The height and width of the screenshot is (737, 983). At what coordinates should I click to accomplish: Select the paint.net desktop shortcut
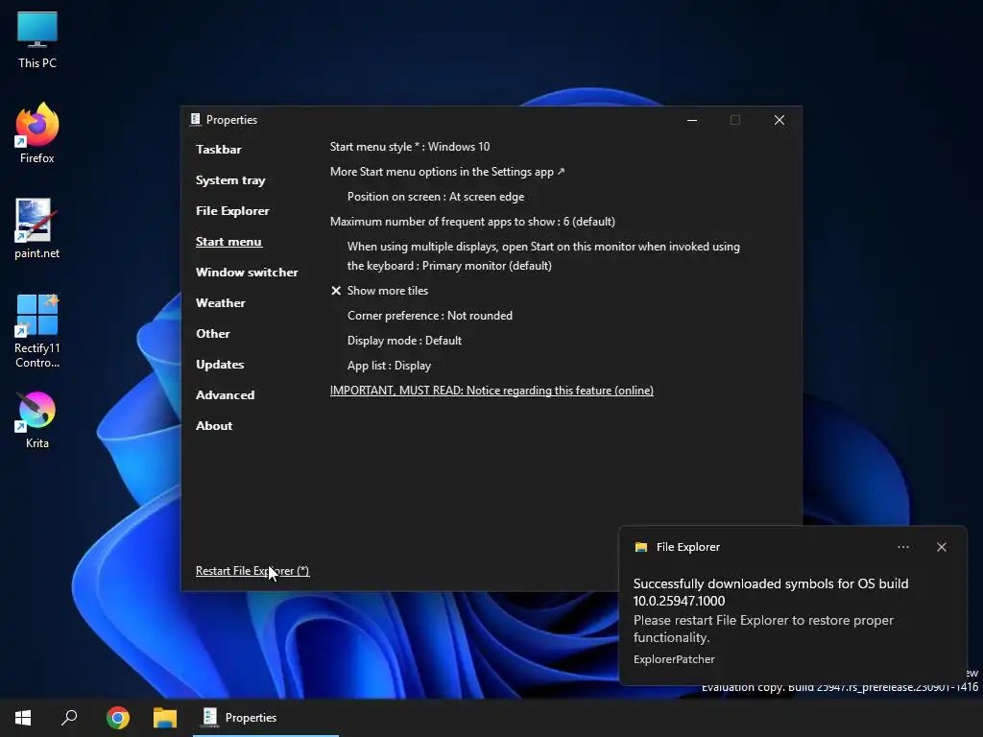click(x=37, y=228)
